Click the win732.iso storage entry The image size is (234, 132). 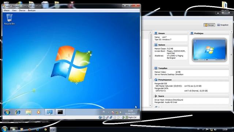pyautogui.click(x=193, y=86)
